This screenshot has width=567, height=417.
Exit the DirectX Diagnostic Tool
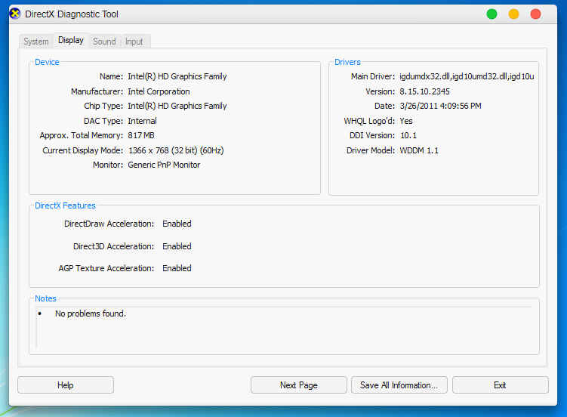coord(500,385)
